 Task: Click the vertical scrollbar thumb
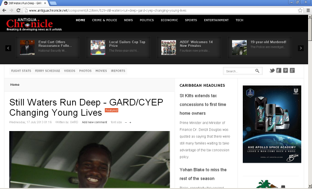(310, 30)
